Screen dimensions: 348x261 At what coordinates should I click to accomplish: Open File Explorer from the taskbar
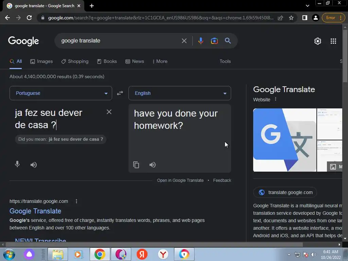(x=58, y=254)
